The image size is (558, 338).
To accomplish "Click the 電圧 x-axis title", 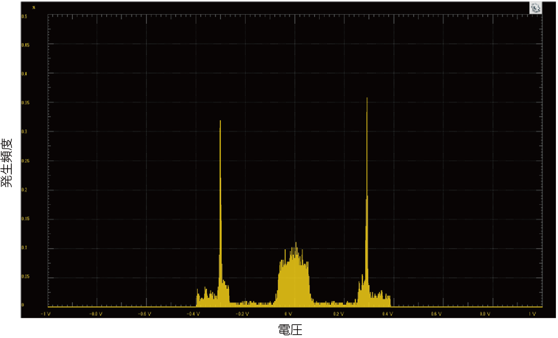I will 289,330.
